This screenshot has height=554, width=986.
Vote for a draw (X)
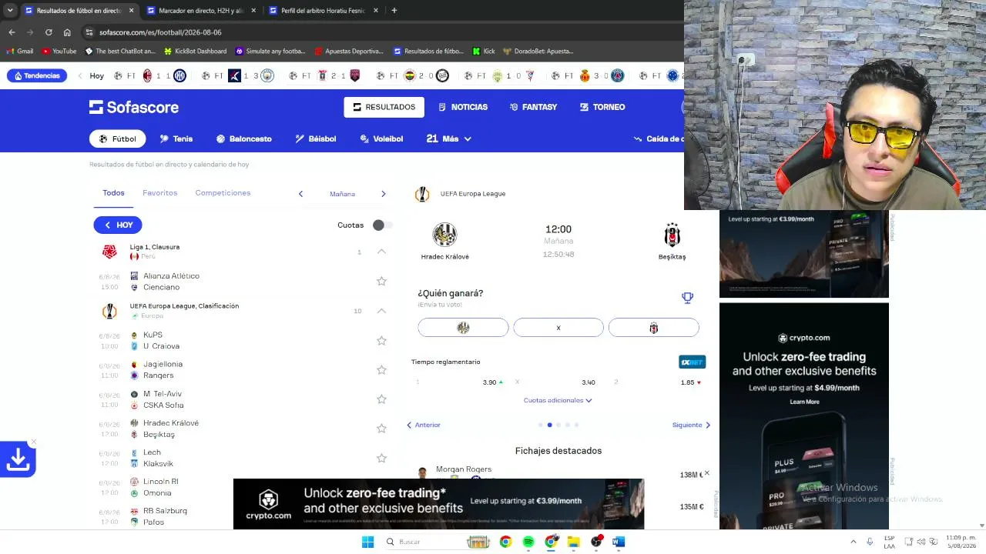pos(558,328)
